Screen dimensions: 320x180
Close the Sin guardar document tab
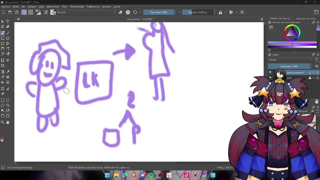click(x=262, y=19)
